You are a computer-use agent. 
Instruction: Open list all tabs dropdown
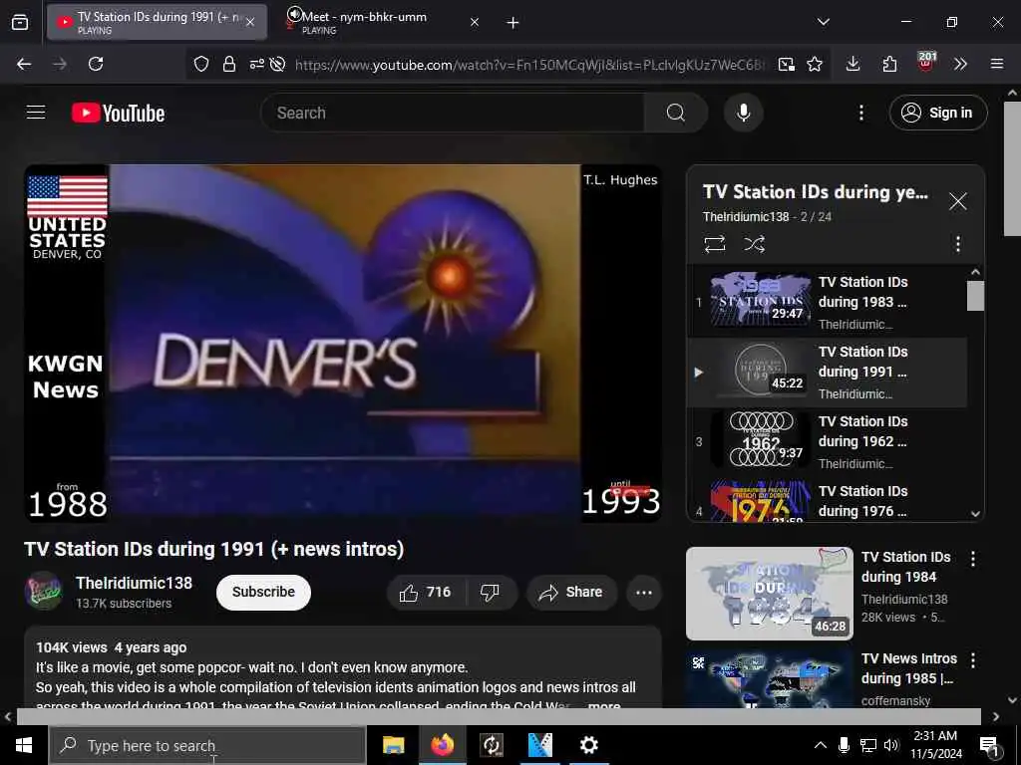coord(823,22)
